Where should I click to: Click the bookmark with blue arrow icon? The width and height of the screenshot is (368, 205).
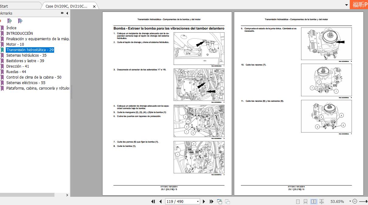(20, 21)
